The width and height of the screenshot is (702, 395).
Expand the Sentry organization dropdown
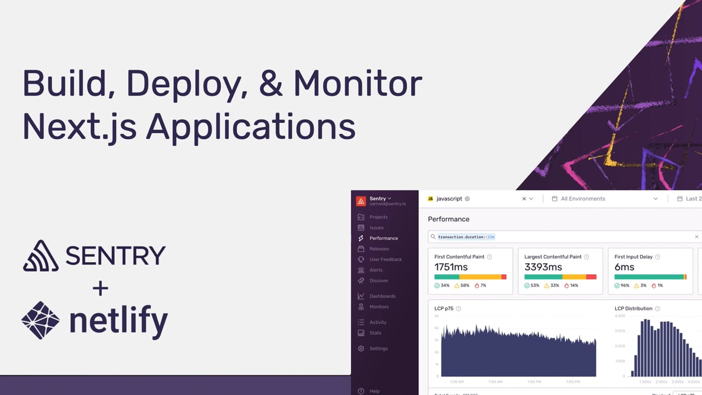click(x=389, y=198)
